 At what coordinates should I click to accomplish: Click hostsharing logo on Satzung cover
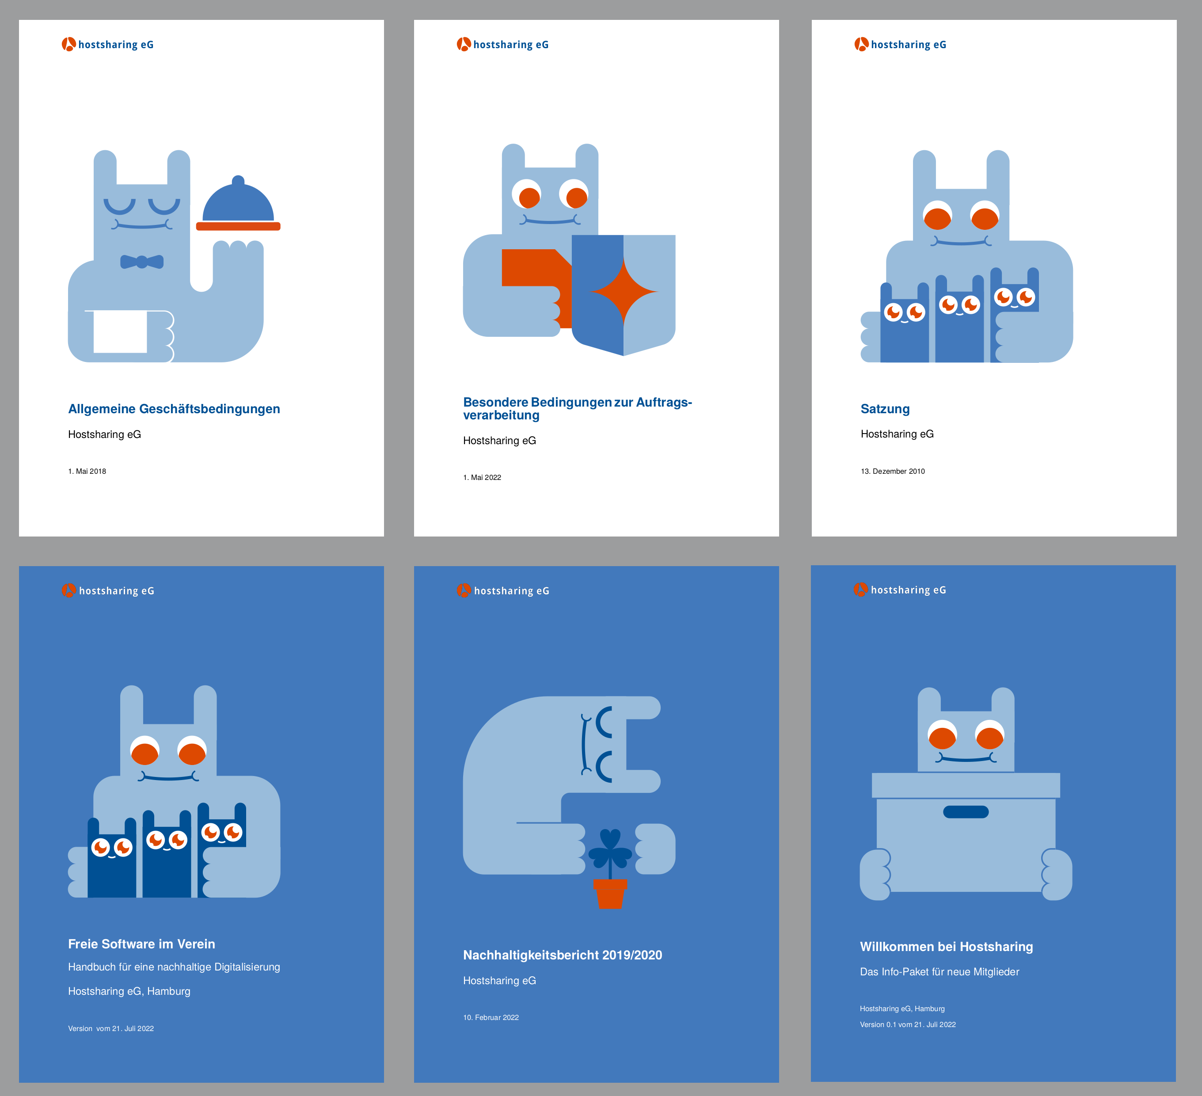[900, 45]
